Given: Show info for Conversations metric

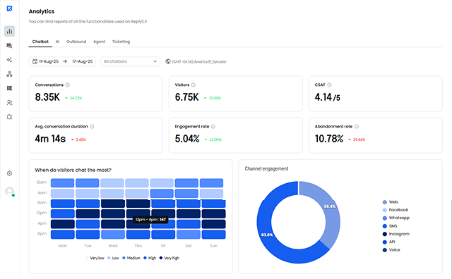Looking at the screenshot, I should pyautogui.click(x=68, y=85).
